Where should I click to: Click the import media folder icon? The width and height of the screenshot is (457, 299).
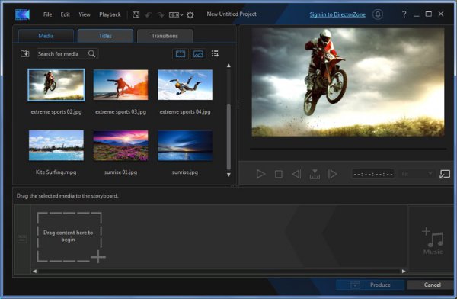pyautogui.click(x=25, y=53)
